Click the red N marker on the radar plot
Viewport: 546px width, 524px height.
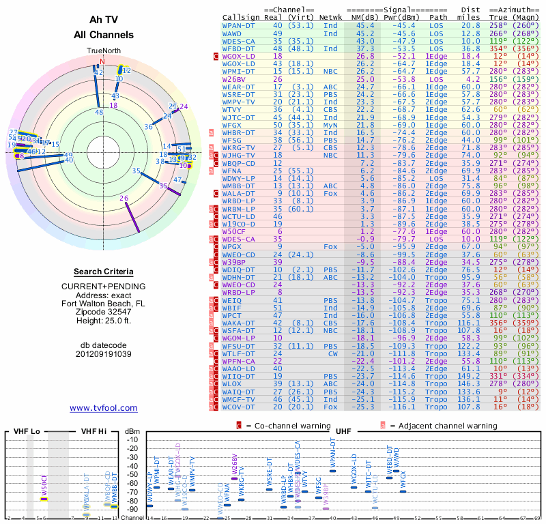[102, 61]
